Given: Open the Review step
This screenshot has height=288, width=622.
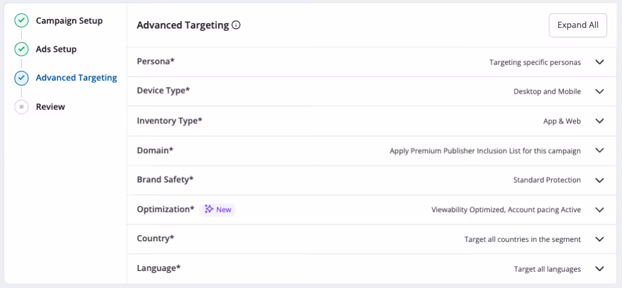Looking at the screenshot, I should (x=50, y=107).
